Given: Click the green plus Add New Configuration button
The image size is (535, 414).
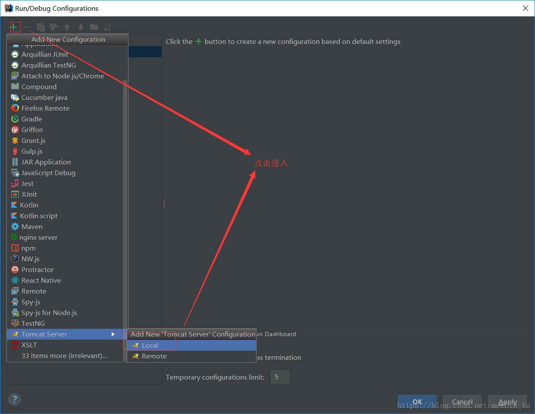Looking at the screenshot, I should [x=14, y=27].
